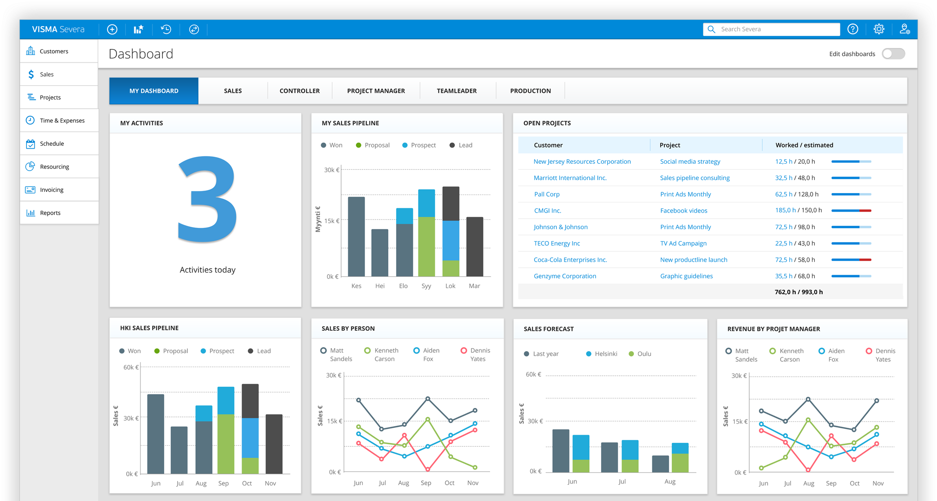Viewport: 937px width, 501px height.
Task: Open Marriott International Inc. customer link
Action: click(570, 178)
